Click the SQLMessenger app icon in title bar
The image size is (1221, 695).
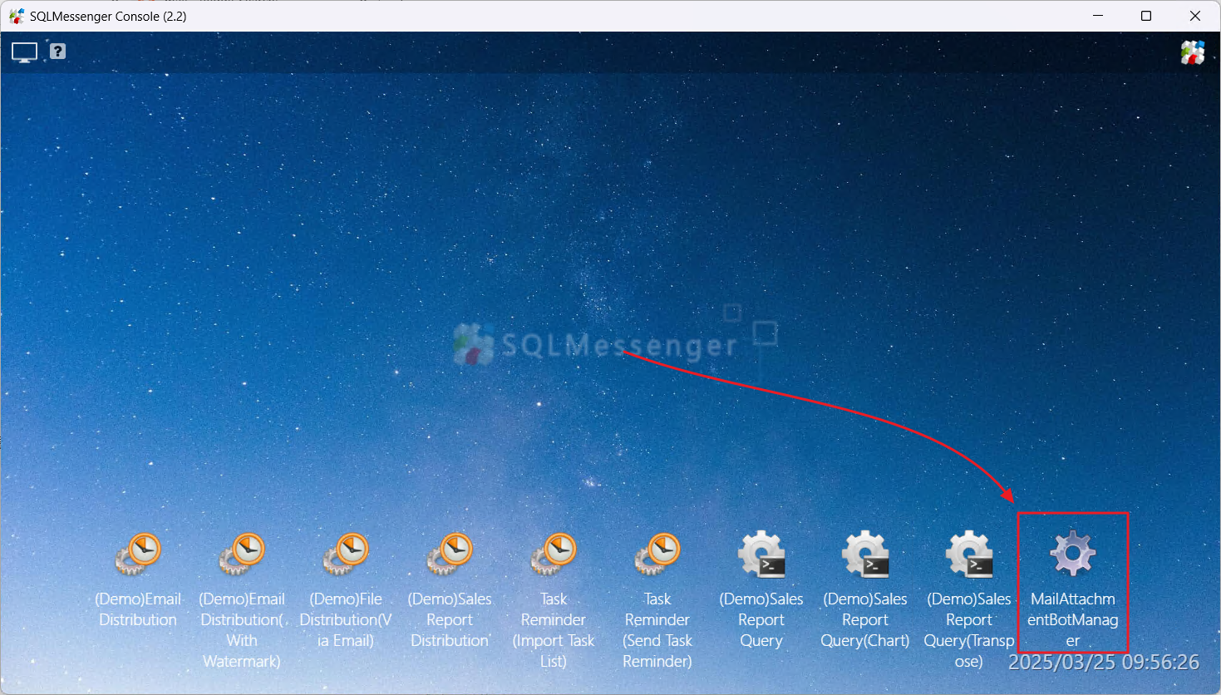coord(17,16)
